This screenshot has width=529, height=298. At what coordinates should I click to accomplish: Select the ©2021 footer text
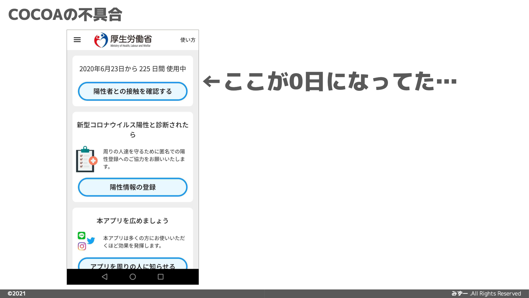pyautogui.click(x=17, y=294)
